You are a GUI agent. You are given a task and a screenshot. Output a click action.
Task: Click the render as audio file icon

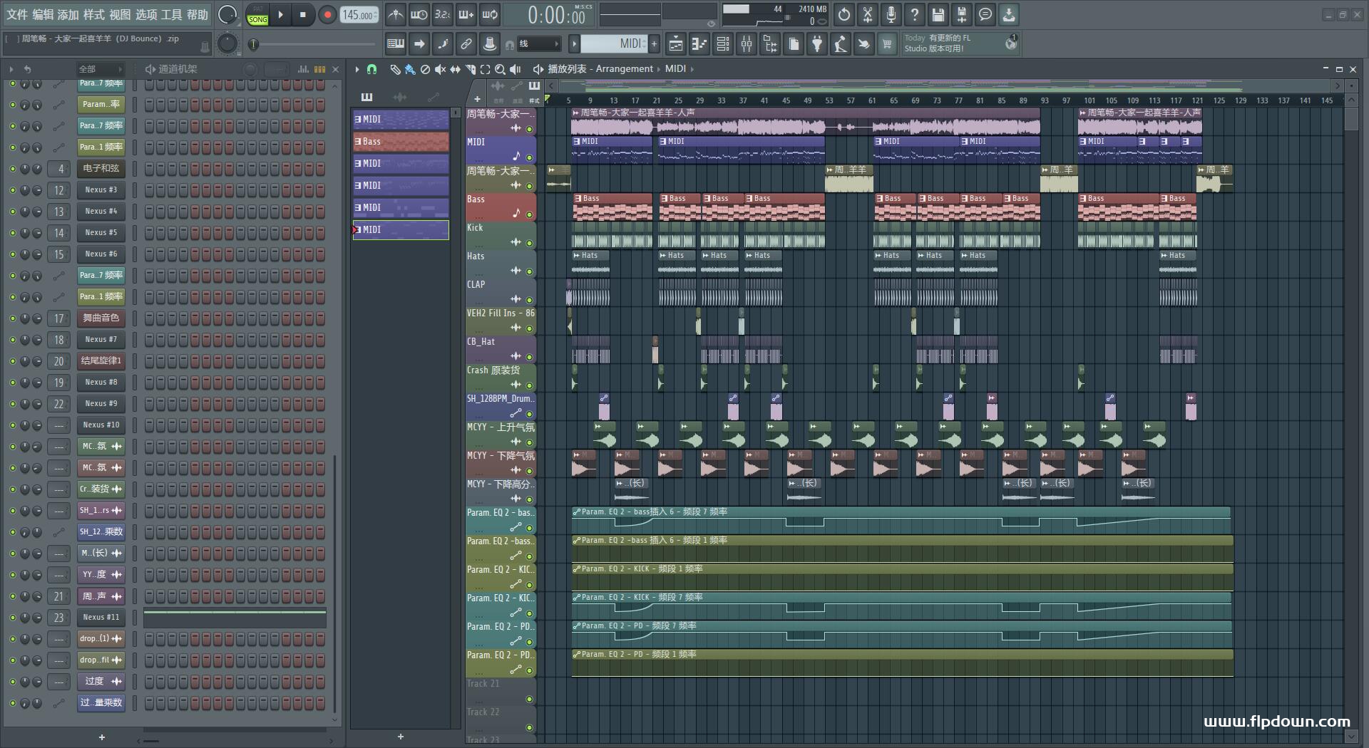[x=962, y=14]
